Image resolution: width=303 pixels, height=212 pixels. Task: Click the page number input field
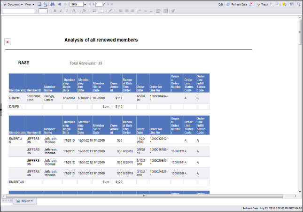point(98,4)
